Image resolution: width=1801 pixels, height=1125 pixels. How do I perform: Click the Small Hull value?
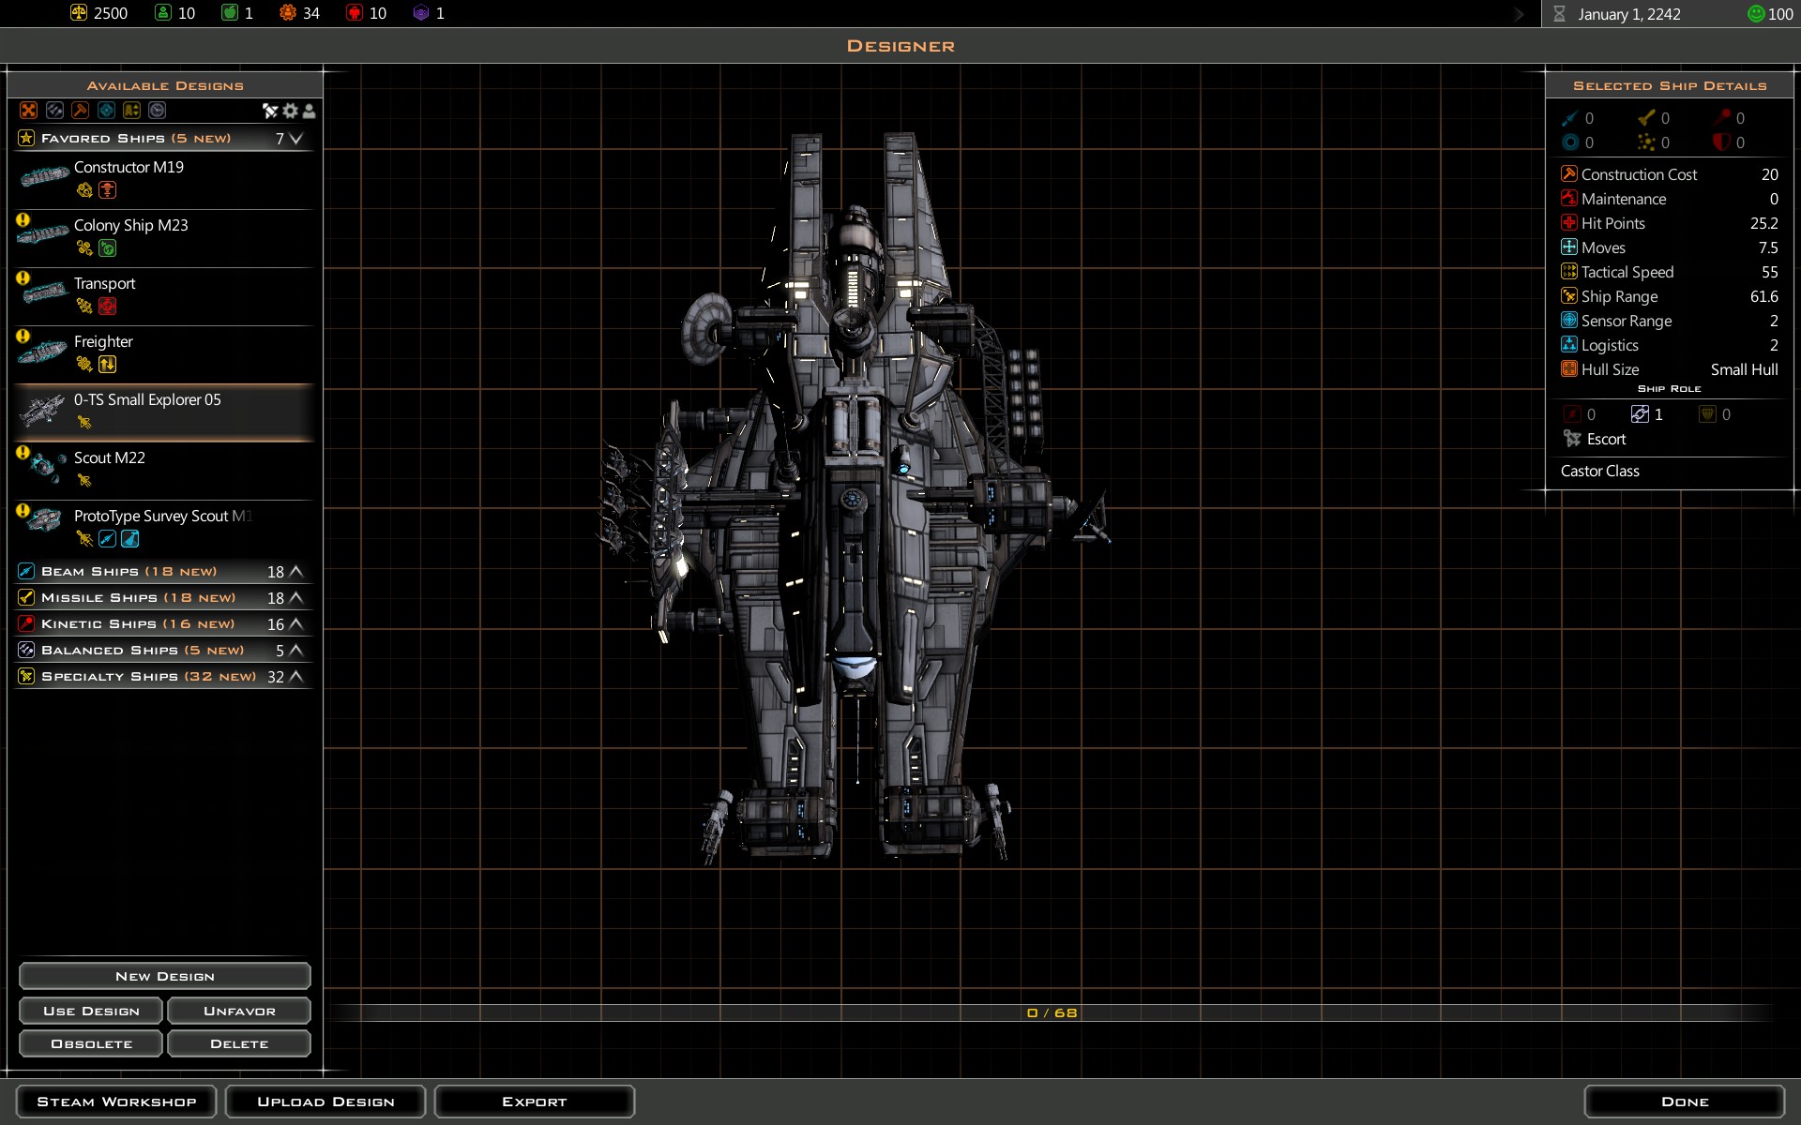[1744, 369]
